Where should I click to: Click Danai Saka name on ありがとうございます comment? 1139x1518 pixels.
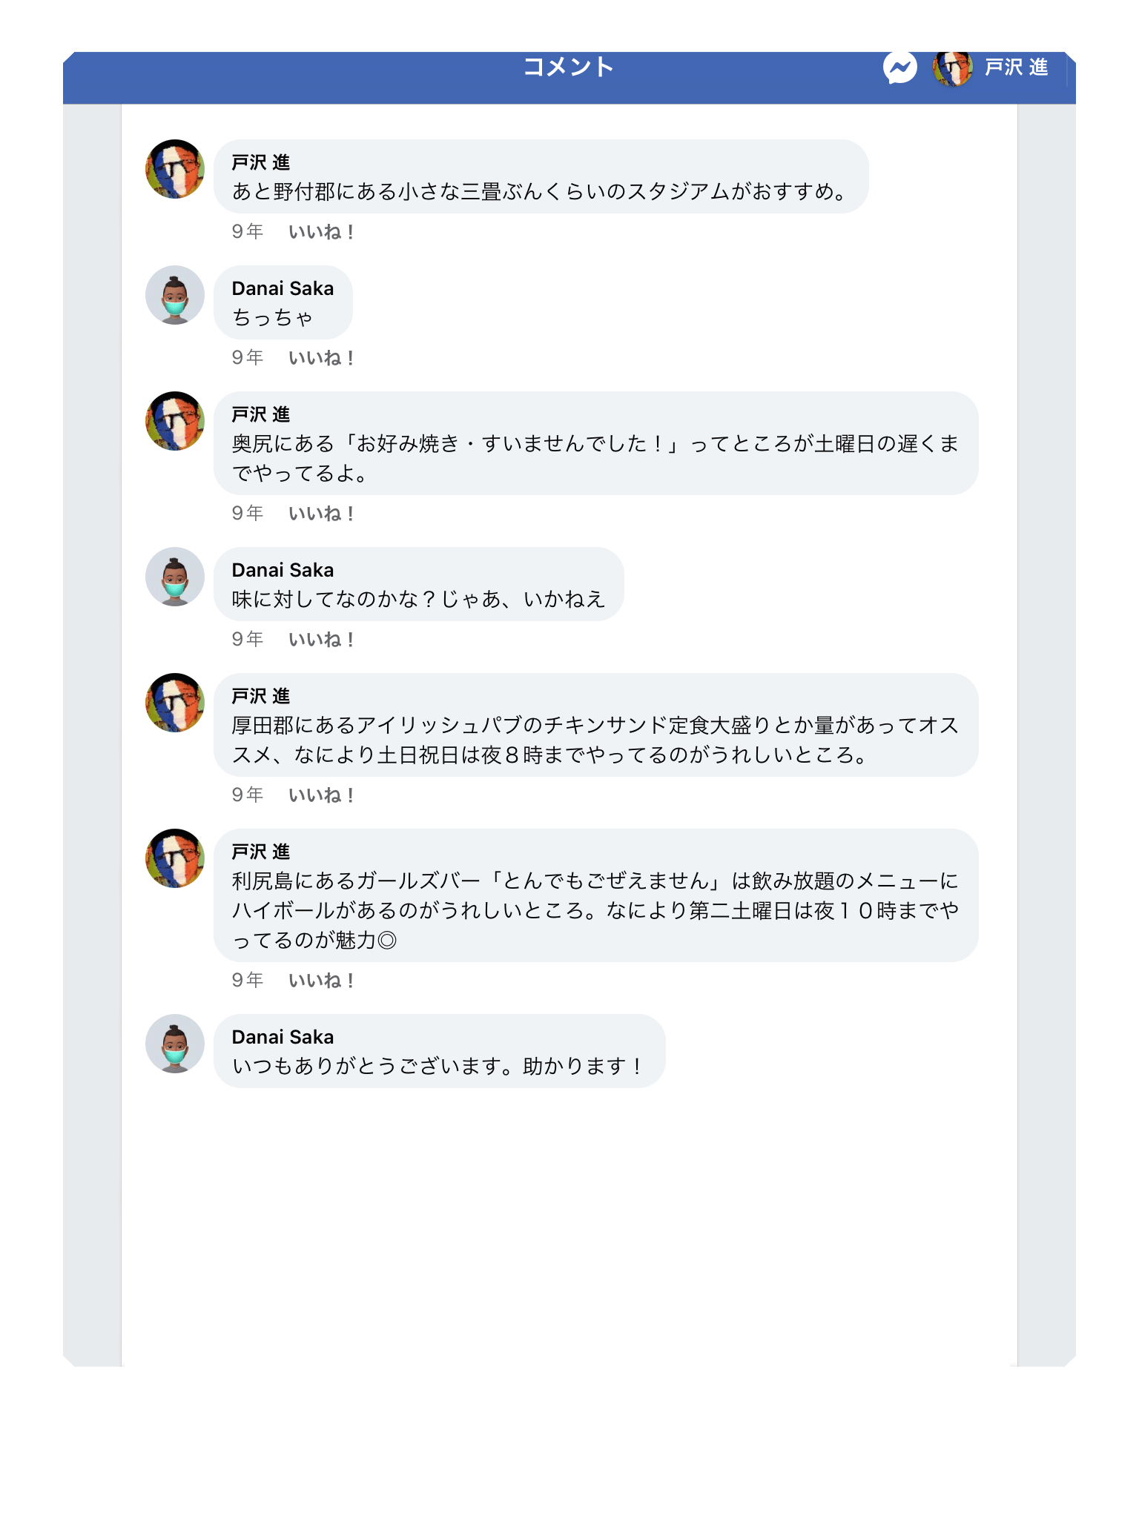283,1037
